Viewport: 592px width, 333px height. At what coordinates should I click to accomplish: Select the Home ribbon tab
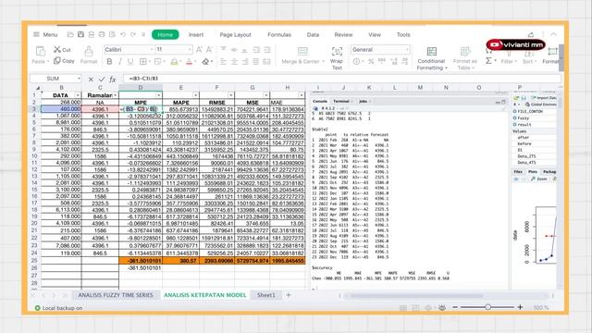click(x=165, y=35)
